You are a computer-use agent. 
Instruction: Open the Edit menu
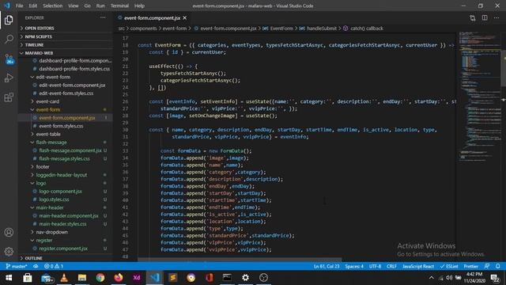pyautogui.click(x=32, y=6)
